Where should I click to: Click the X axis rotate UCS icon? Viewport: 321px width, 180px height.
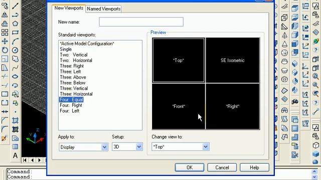tap(305, 94)
